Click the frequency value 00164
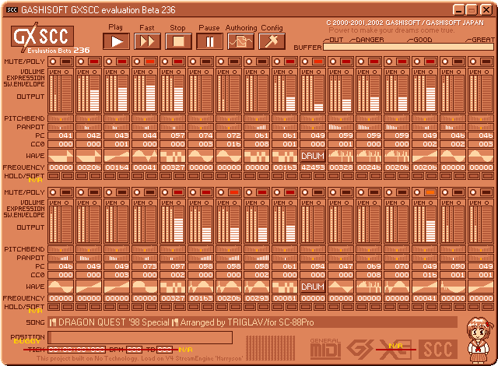The height and width of the screenshot is (366, 498). pyautogui.click(x=117, y=167)
